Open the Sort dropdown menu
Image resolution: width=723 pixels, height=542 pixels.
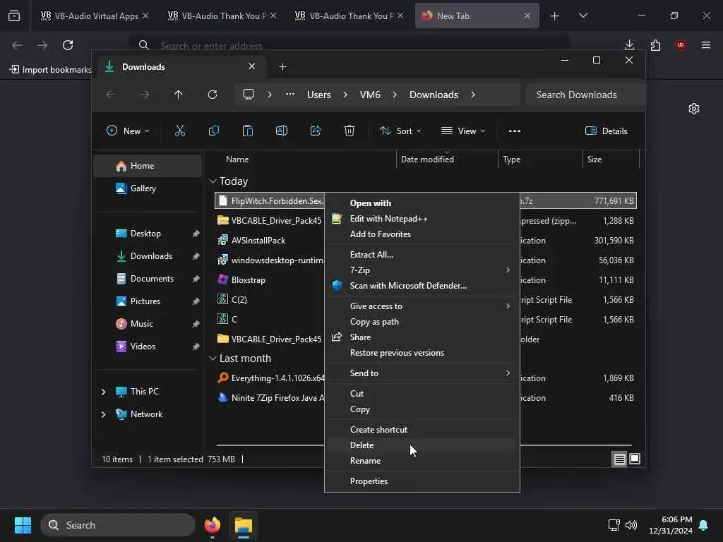click(x=400, y=131)
